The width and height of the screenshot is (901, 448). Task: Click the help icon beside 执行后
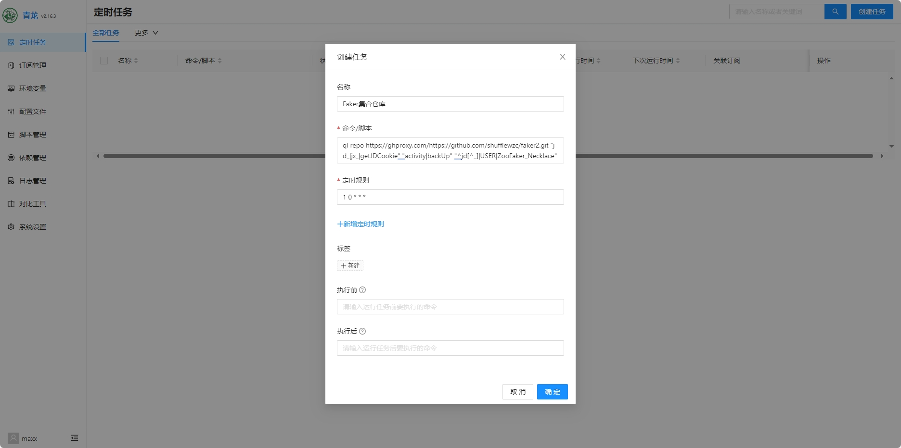tap(362, 331)
